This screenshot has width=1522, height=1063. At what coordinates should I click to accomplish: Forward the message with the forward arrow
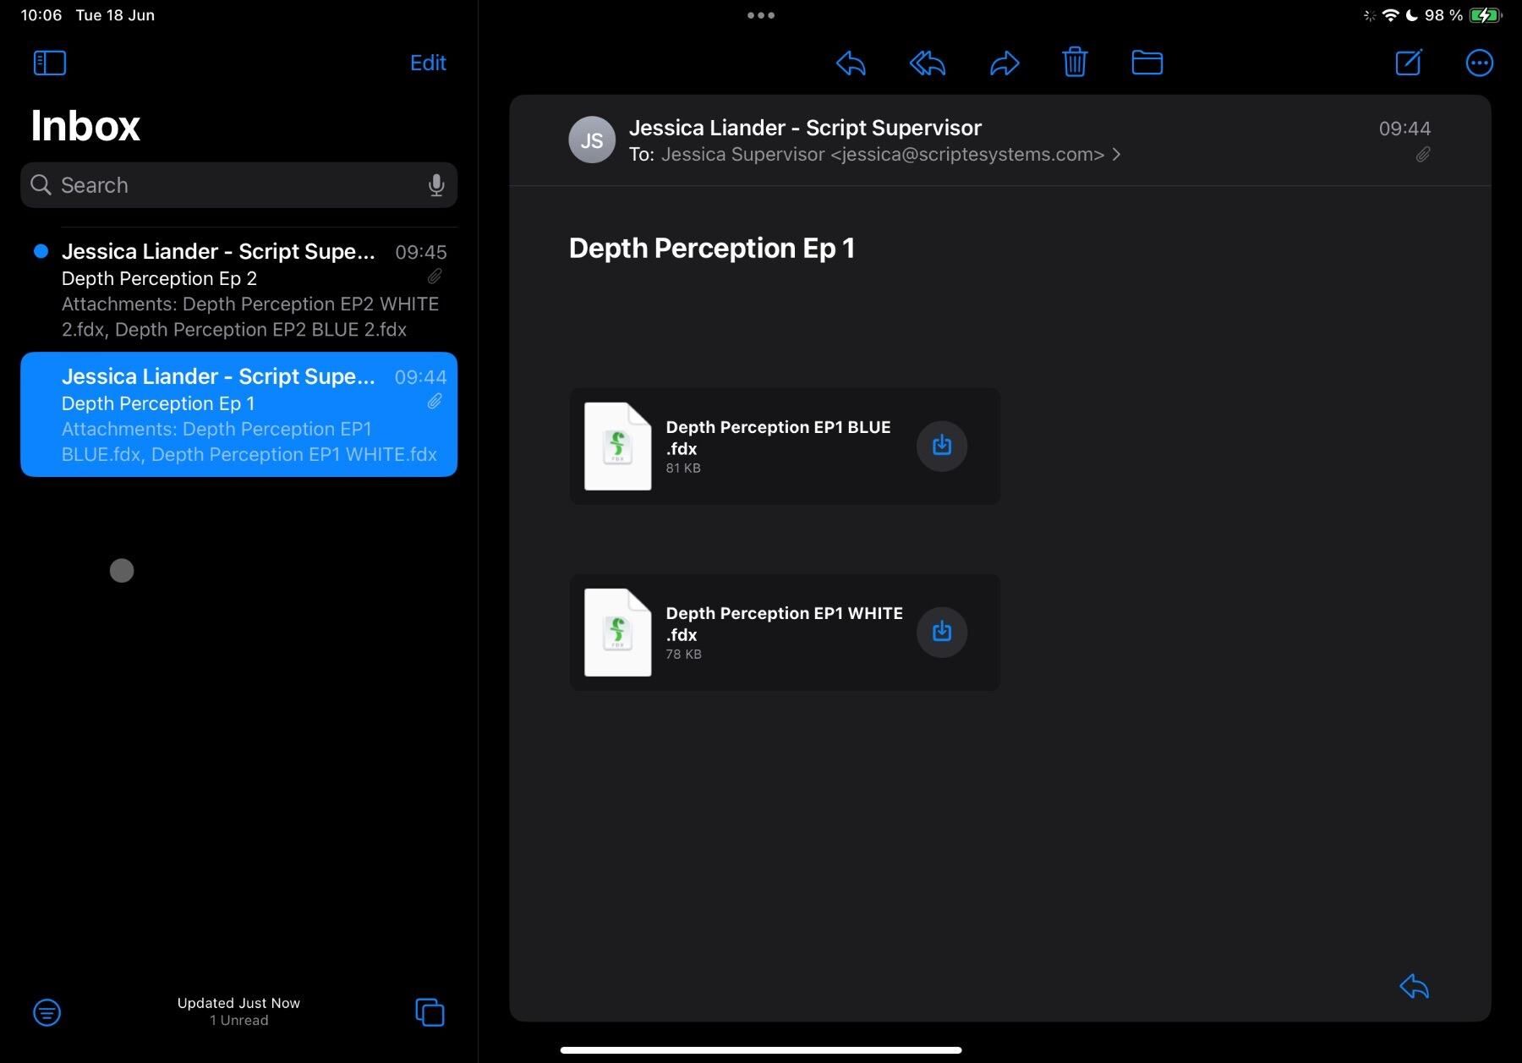pos(1004,63)
